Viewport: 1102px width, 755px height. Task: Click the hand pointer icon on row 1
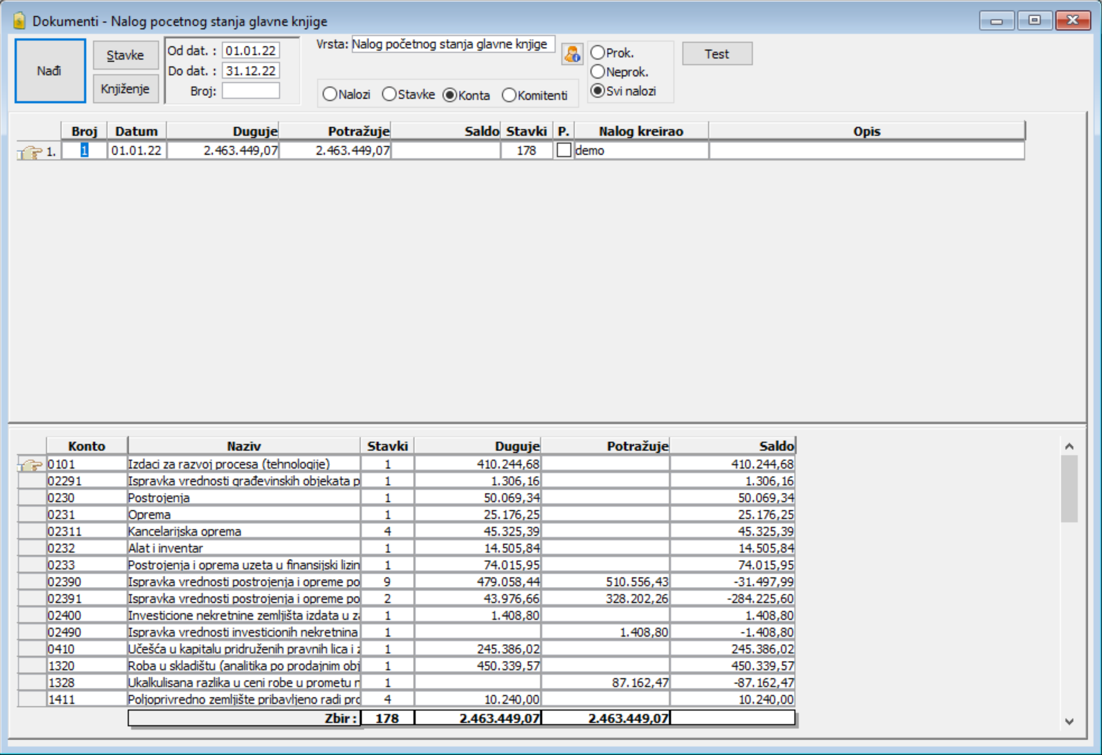click(31, 152)
